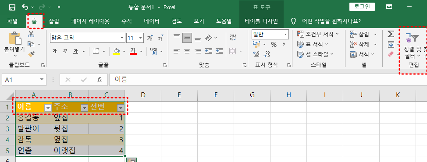This screenshot has height=162, width=427.
Task: Switch to the 삽입 tab
Action: [53, 21]
